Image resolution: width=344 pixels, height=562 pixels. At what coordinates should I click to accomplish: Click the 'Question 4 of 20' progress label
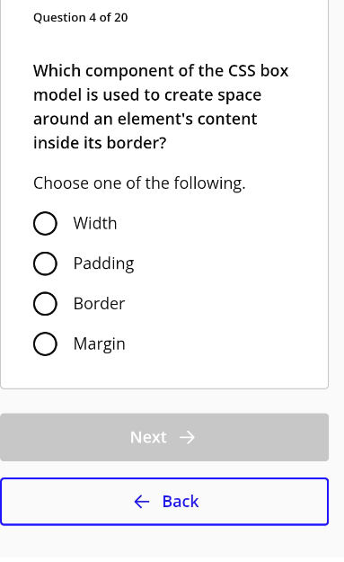[81, 18]
